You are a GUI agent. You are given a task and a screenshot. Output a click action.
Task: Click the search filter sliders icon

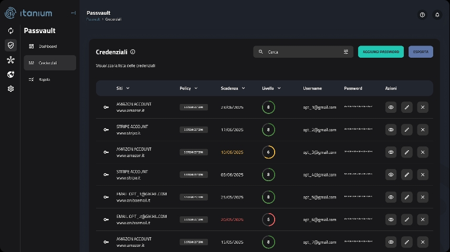pos(346,52)
